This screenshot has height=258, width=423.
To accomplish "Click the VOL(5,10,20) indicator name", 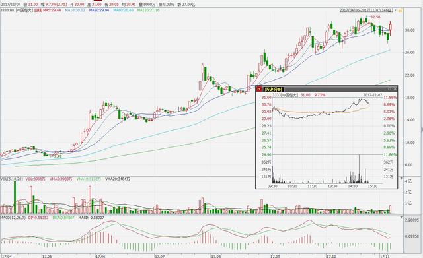I will (11, 179).
